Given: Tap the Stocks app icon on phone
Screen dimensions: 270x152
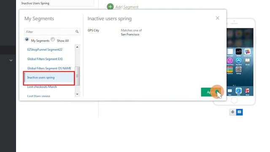Looking at the screenshot, I should point(239,52).
